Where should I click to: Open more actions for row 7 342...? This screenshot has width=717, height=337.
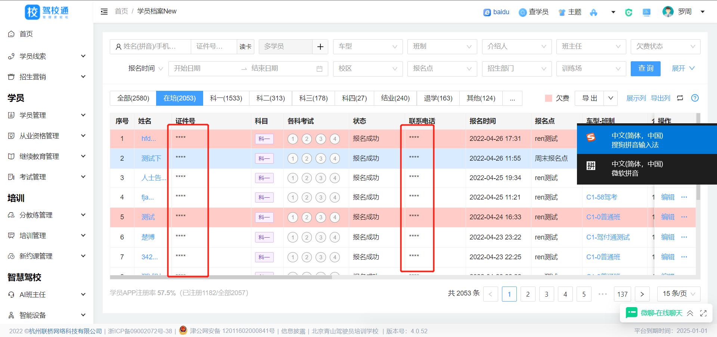coord(684,257)
